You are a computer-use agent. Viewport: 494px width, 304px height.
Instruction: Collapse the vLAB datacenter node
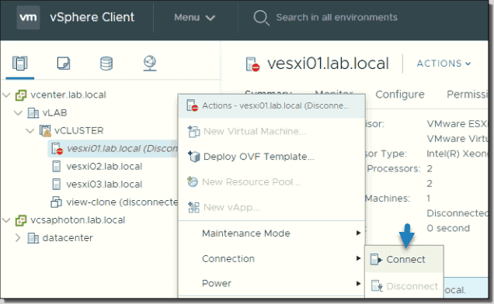pos(19,112)
